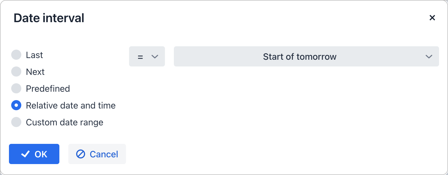
Task: Enable Custom date range
Action: (16, 122)
